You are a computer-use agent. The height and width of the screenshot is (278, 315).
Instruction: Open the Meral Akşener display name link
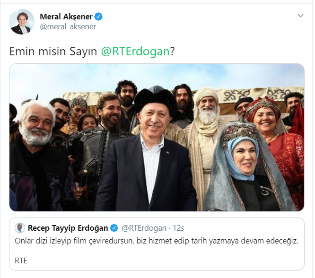tap(66, 17)
